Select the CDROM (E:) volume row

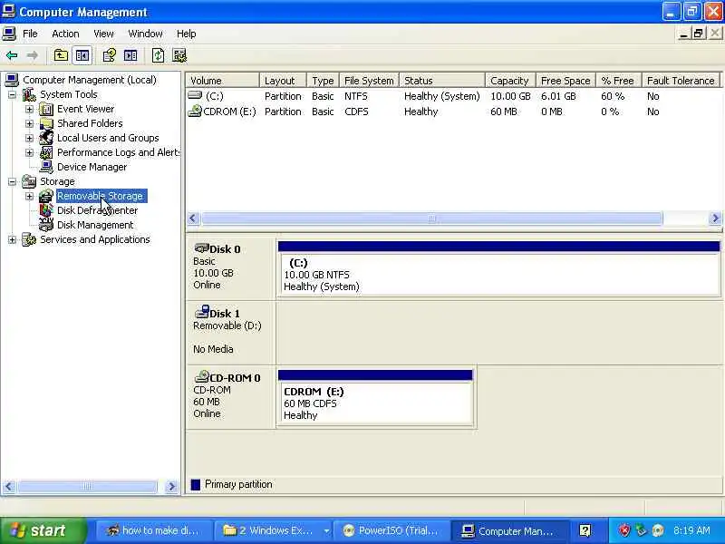453,112
